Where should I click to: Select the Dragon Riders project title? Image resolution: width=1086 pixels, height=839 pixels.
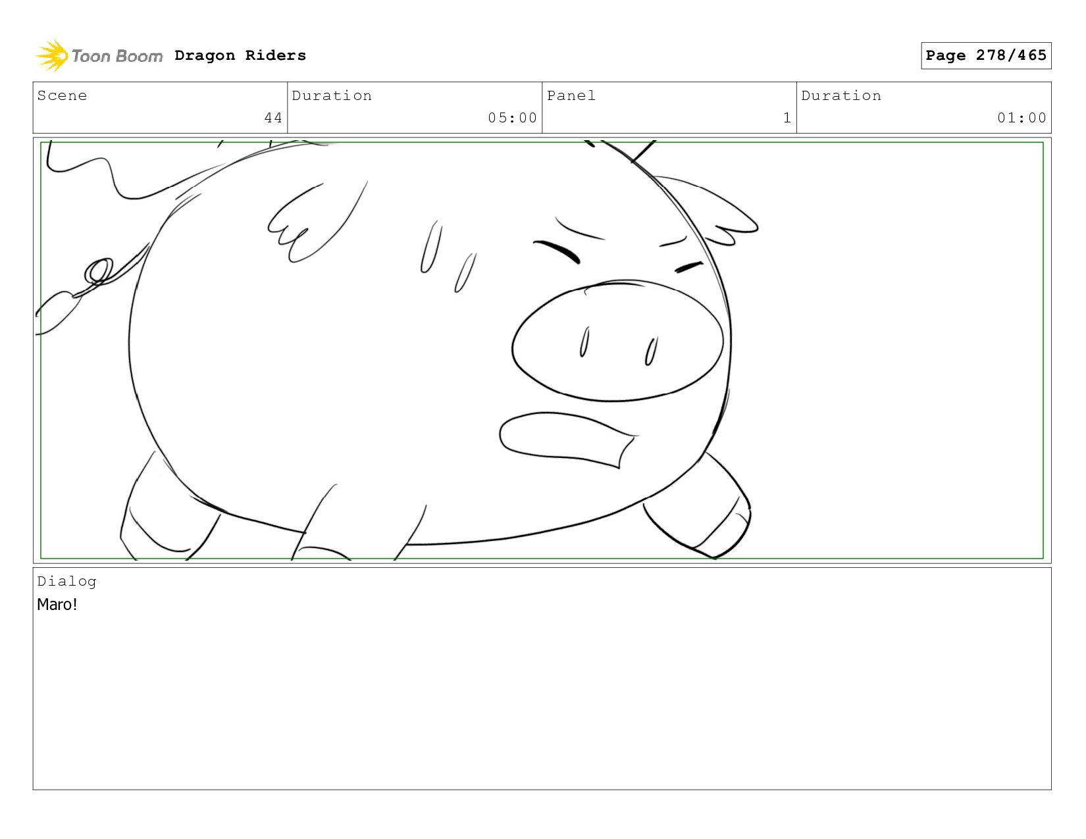pos(240,56)
